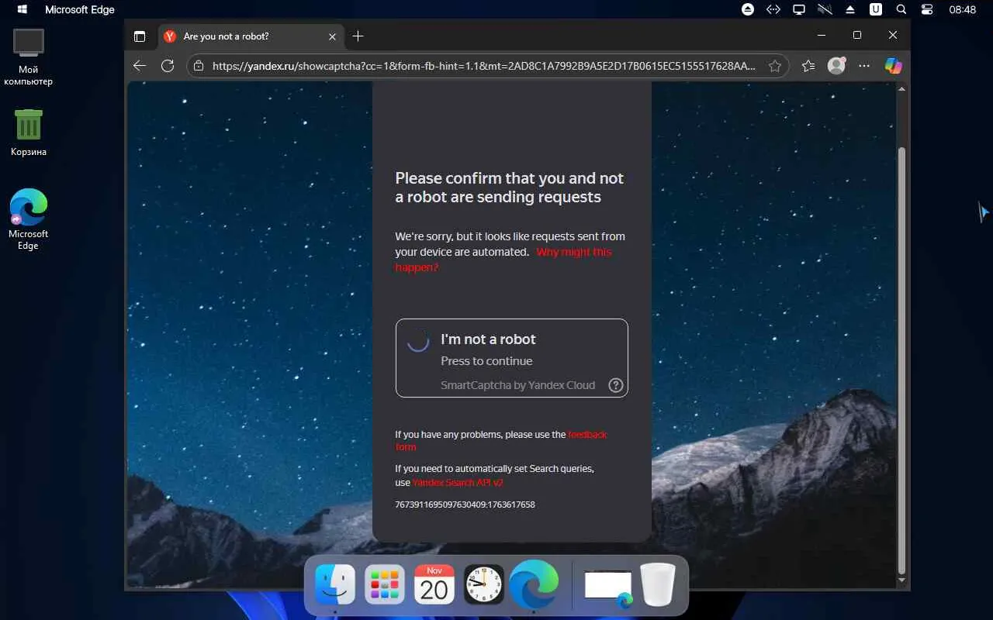
Task: Add this page to favorites star
Action: pos(774,66)
